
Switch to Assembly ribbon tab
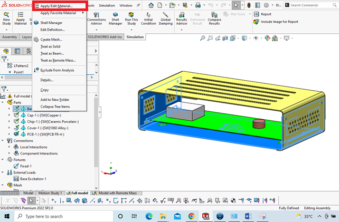coord(10,37)
